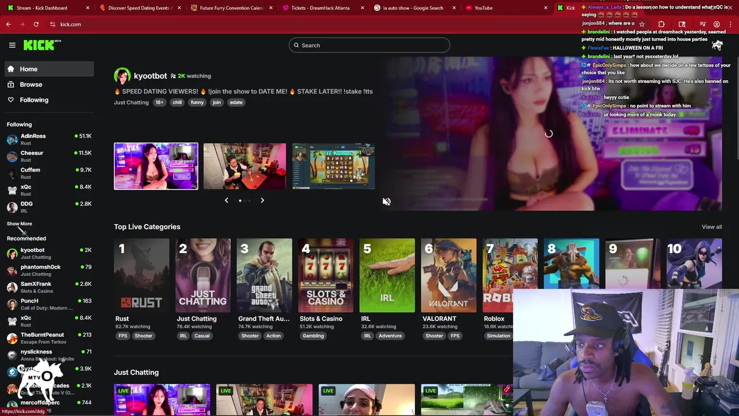This screenshot has width=739, height=416.
Task: Click Casual tag under Just Chatting
Action: (201, 336)
